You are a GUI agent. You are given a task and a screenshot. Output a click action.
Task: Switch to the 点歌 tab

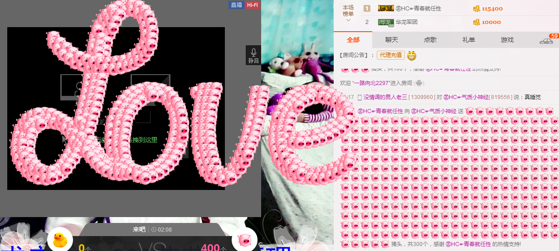[x=430, y=40]
